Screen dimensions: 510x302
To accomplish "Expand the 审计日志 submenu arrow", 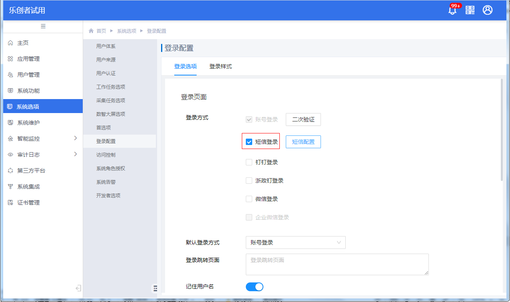I will (75, 154).
